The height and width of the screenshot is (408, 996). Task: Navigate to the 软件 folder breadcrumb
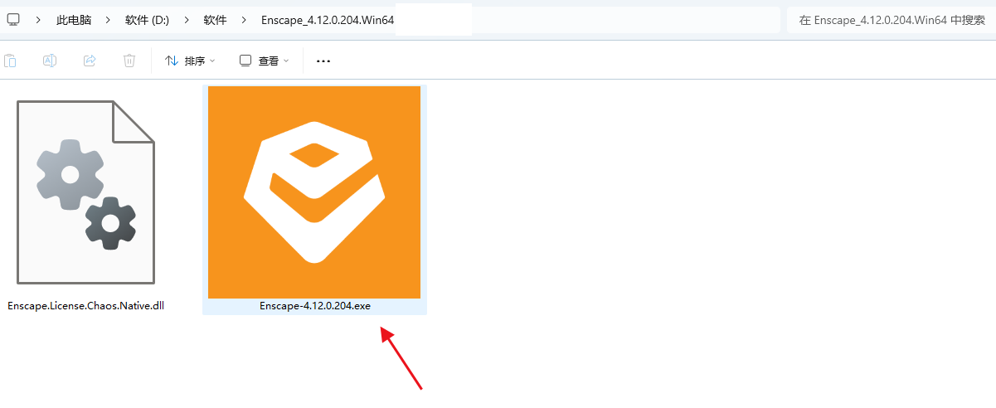click(215, 19)
